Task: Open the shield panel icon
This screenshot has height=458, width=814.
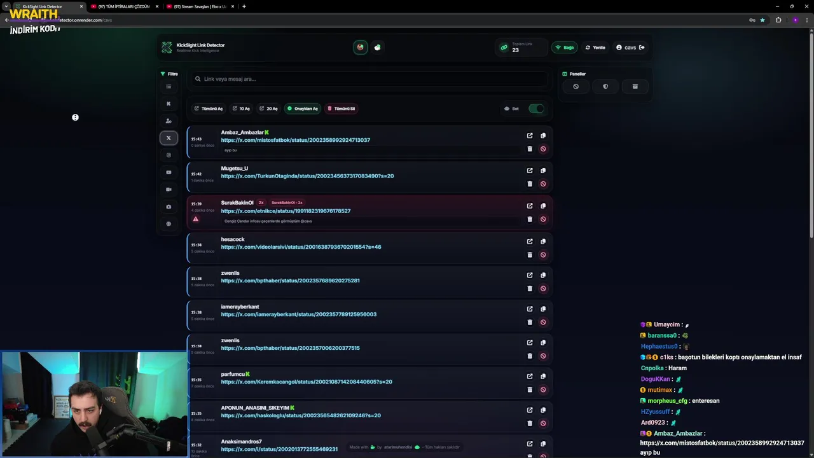Action: pyautogui.click(x=605, y=87)
